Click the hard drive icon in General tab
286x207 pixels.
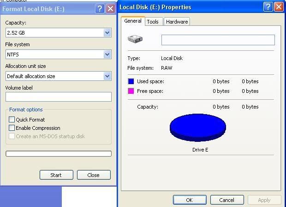tap(135, 39)
